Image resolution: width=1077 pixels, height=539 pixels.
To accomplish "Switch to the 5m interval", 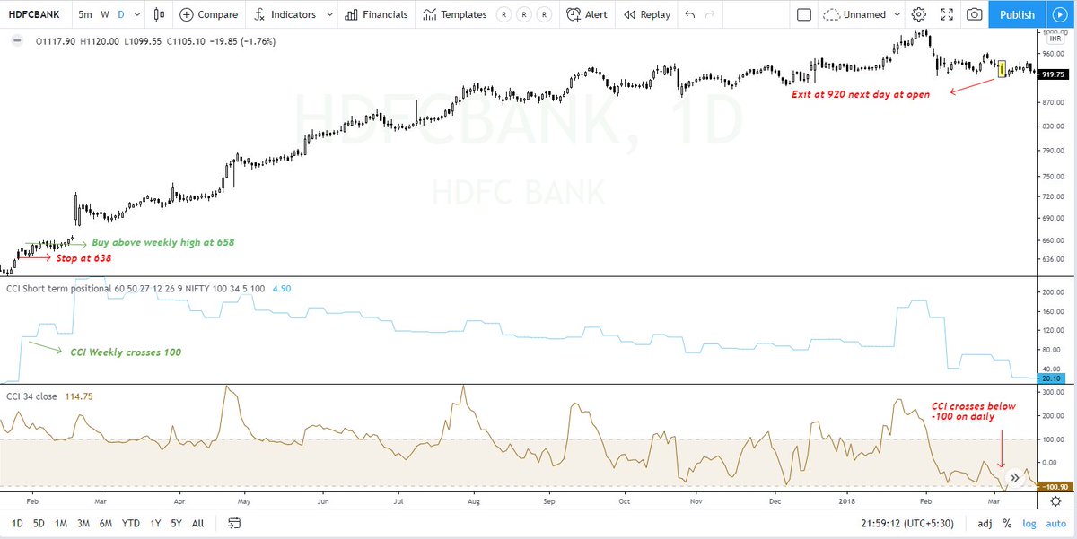I will pyautogui.click(x=84, y=14).
